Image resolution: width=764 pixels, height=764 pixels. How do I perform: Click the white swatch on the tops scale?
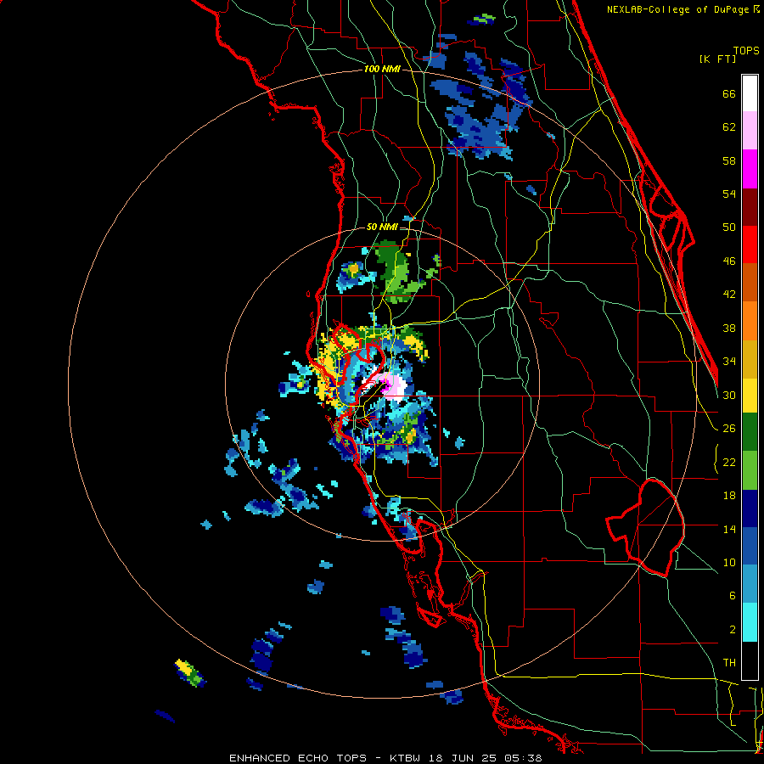point(750,93)
